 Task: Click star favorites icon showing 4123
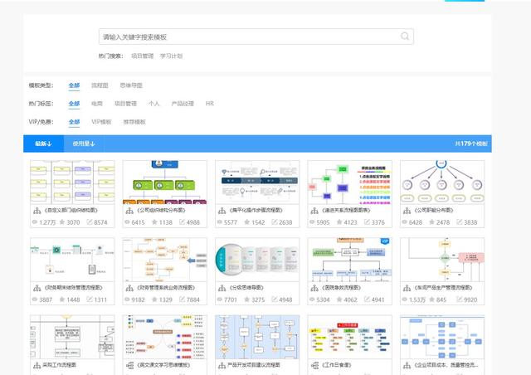(x=339, y=222)
